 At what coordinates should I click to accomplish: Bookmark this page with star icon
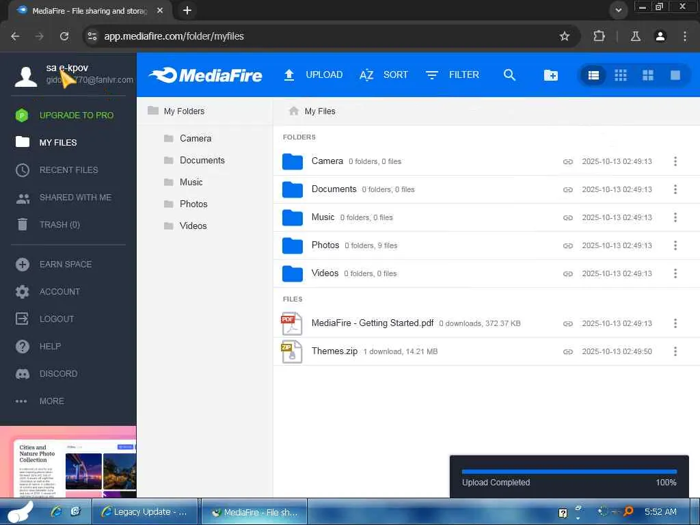coord(564,36)
